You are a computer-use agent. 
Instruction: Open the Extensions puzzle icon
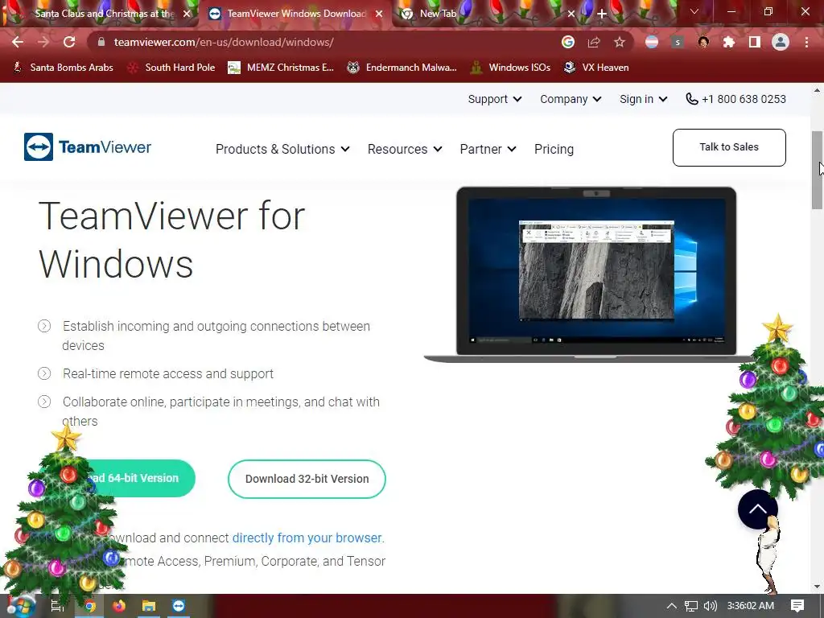729,42
